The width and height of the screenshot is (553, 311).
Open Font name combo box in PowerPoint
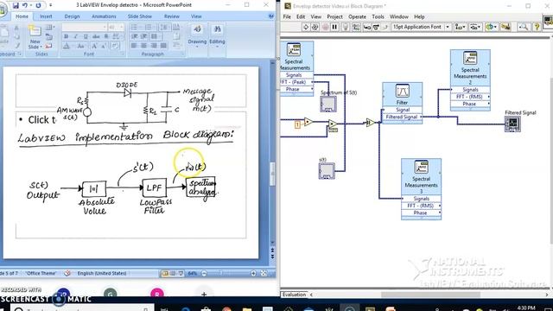pos(85,27)
